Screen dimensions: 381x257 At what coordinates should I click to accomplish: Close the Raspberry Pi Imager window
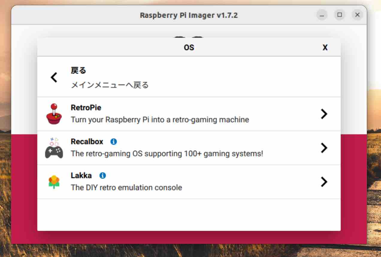(357, 15)
